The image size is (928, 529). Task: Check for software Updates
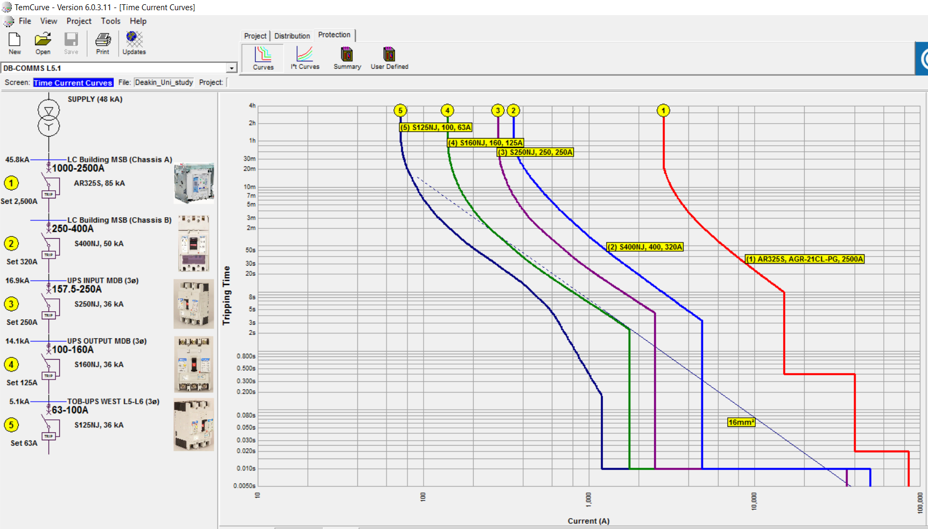pyautogui.click(x=133, y=42)
